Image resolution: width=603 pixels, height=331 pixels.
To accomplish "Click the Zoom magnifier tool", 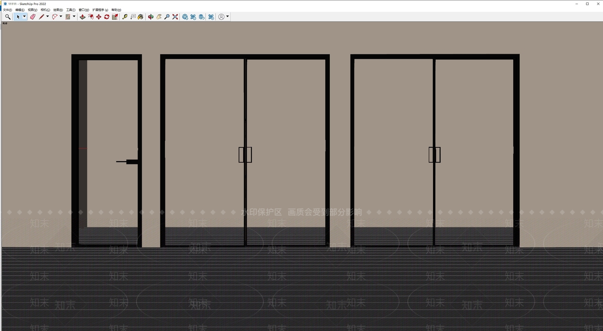I will coord(167,17).
